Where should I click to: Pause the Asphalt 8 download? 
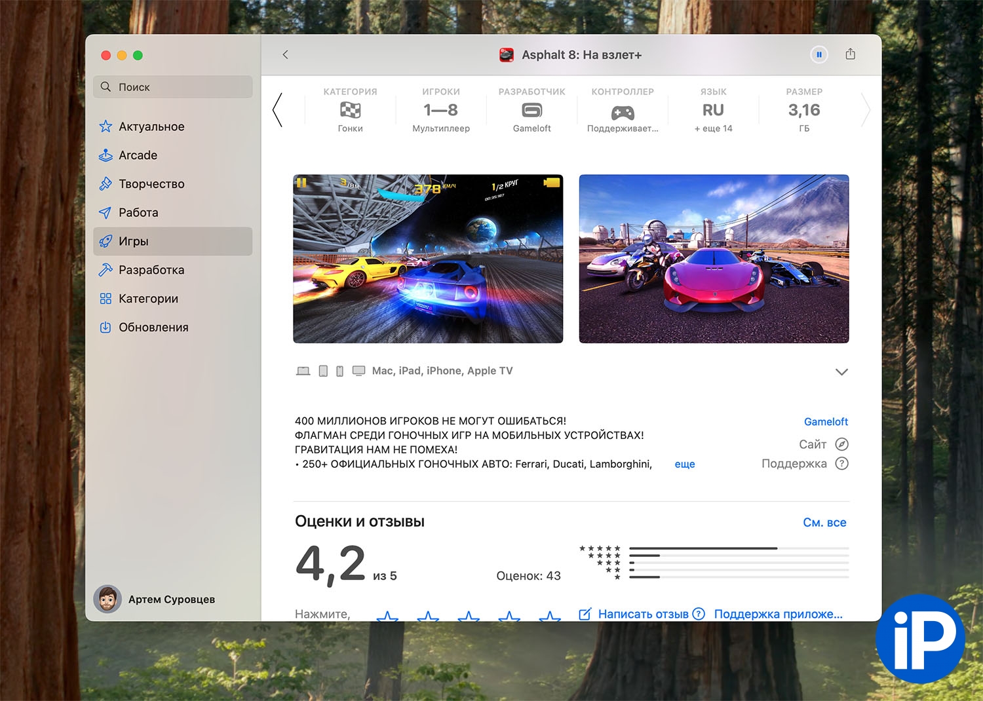coord(819,55)
